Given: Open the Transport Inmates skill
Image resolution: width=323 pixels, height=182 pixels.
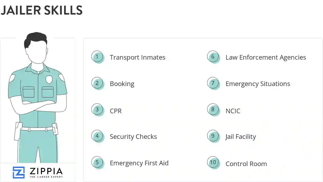Looking at the screenshot, I should [x=137, y=57].
